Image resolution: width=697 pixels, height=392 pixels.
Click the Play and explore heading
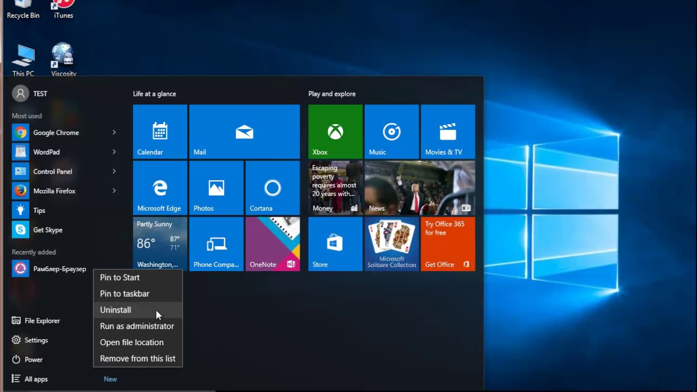coord(332,94)
